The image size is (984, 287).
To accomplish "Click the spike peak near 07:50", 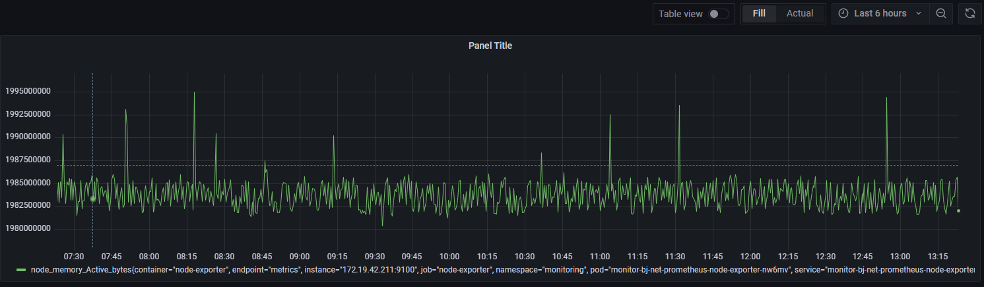I will pyautogui.click(x=125, y=110).
